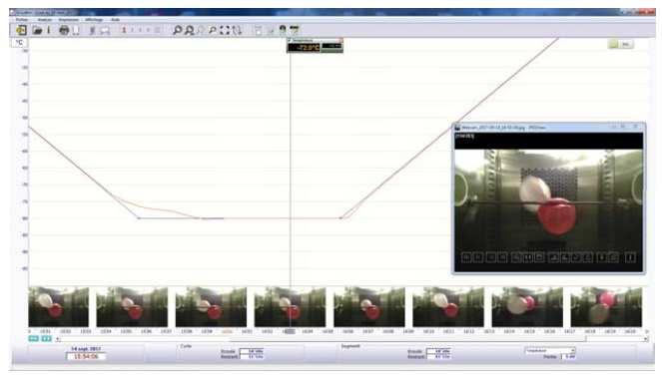Screen dimensions: 662x382
Task: Select the last thumbnail with red balloon on top
Action: 606,307
